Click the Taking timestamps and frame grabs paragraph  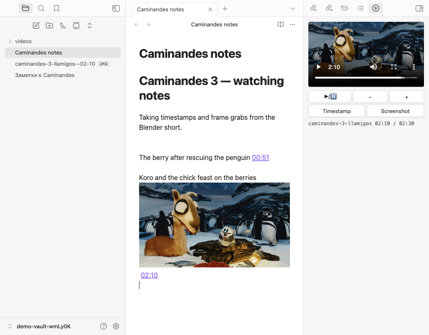207,122
